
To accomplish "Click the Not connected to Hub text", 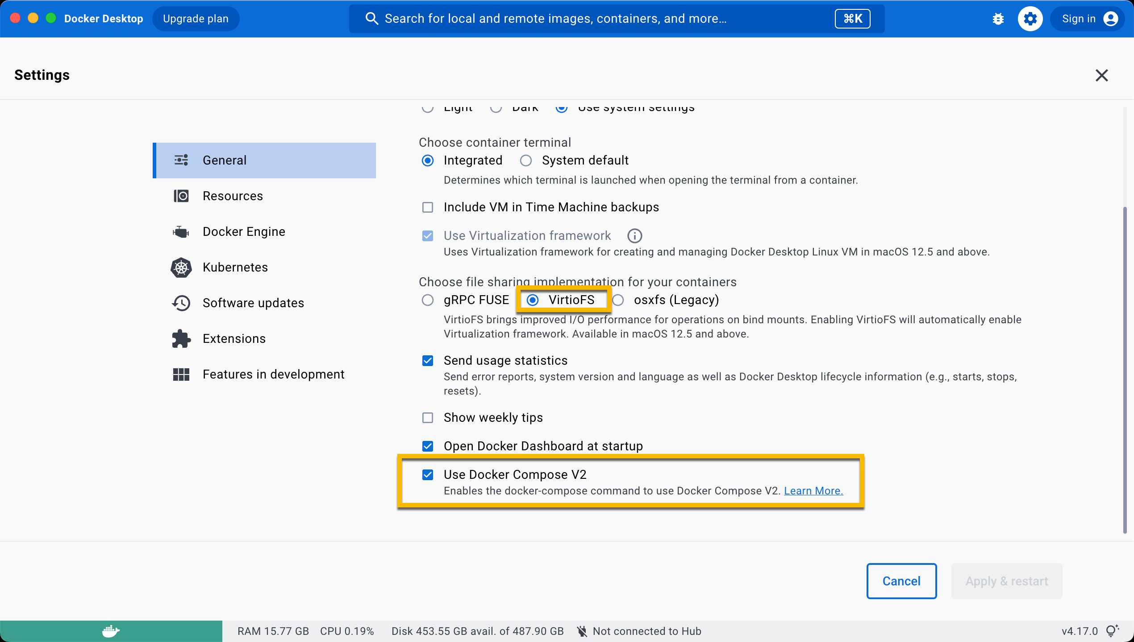I will coord(647,631).
